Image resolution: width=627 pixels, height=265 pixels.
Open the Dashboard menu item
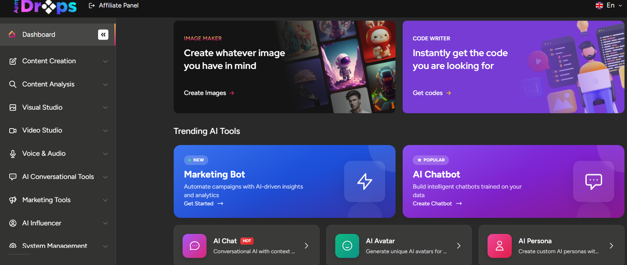(39, 35)
